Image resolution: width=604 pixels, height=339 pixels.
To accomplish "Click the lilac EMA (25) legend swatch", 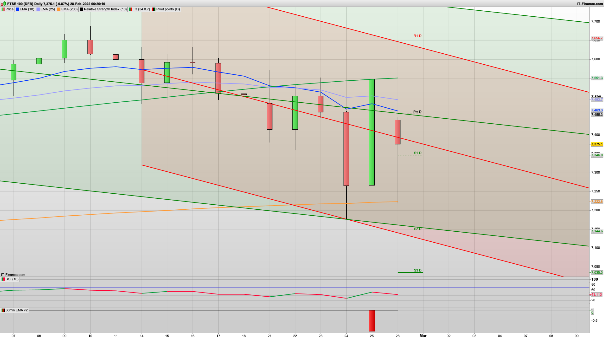I will (38, 9).
